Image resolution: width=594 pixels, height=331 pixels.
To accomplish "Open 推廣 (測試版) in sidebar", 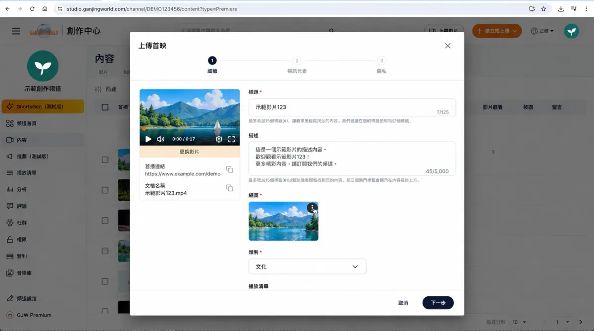I will pyautogui.click(x=43, y=157).
